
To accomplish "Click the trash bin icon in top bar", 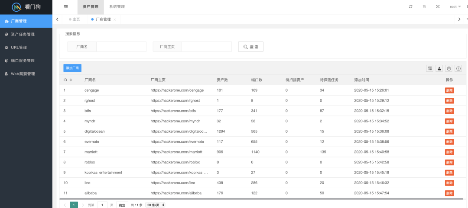I will coord(424,7).
